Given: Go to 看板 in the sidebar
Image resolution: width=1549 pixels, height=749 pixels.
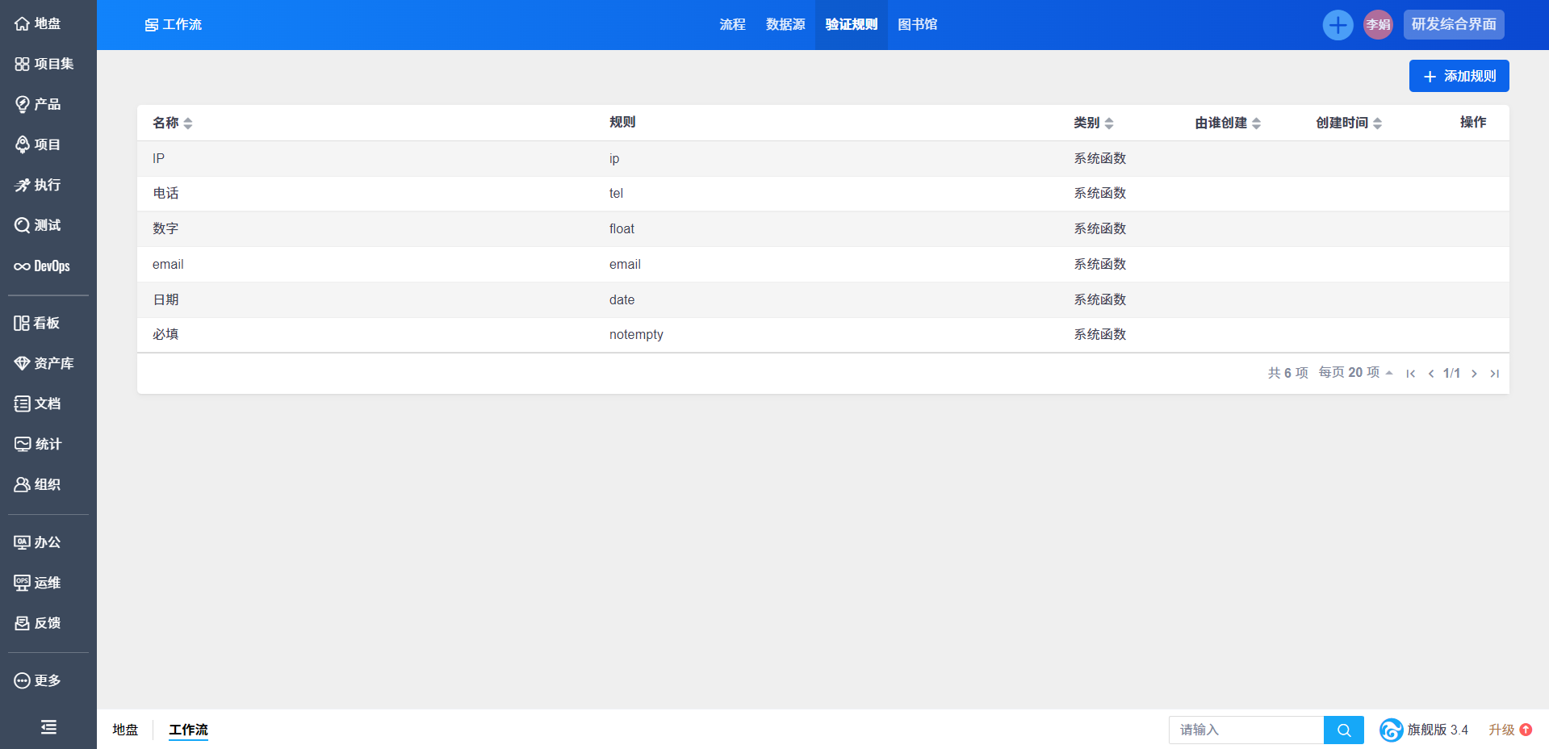Looking at the screenshot, I should [38, 323].
